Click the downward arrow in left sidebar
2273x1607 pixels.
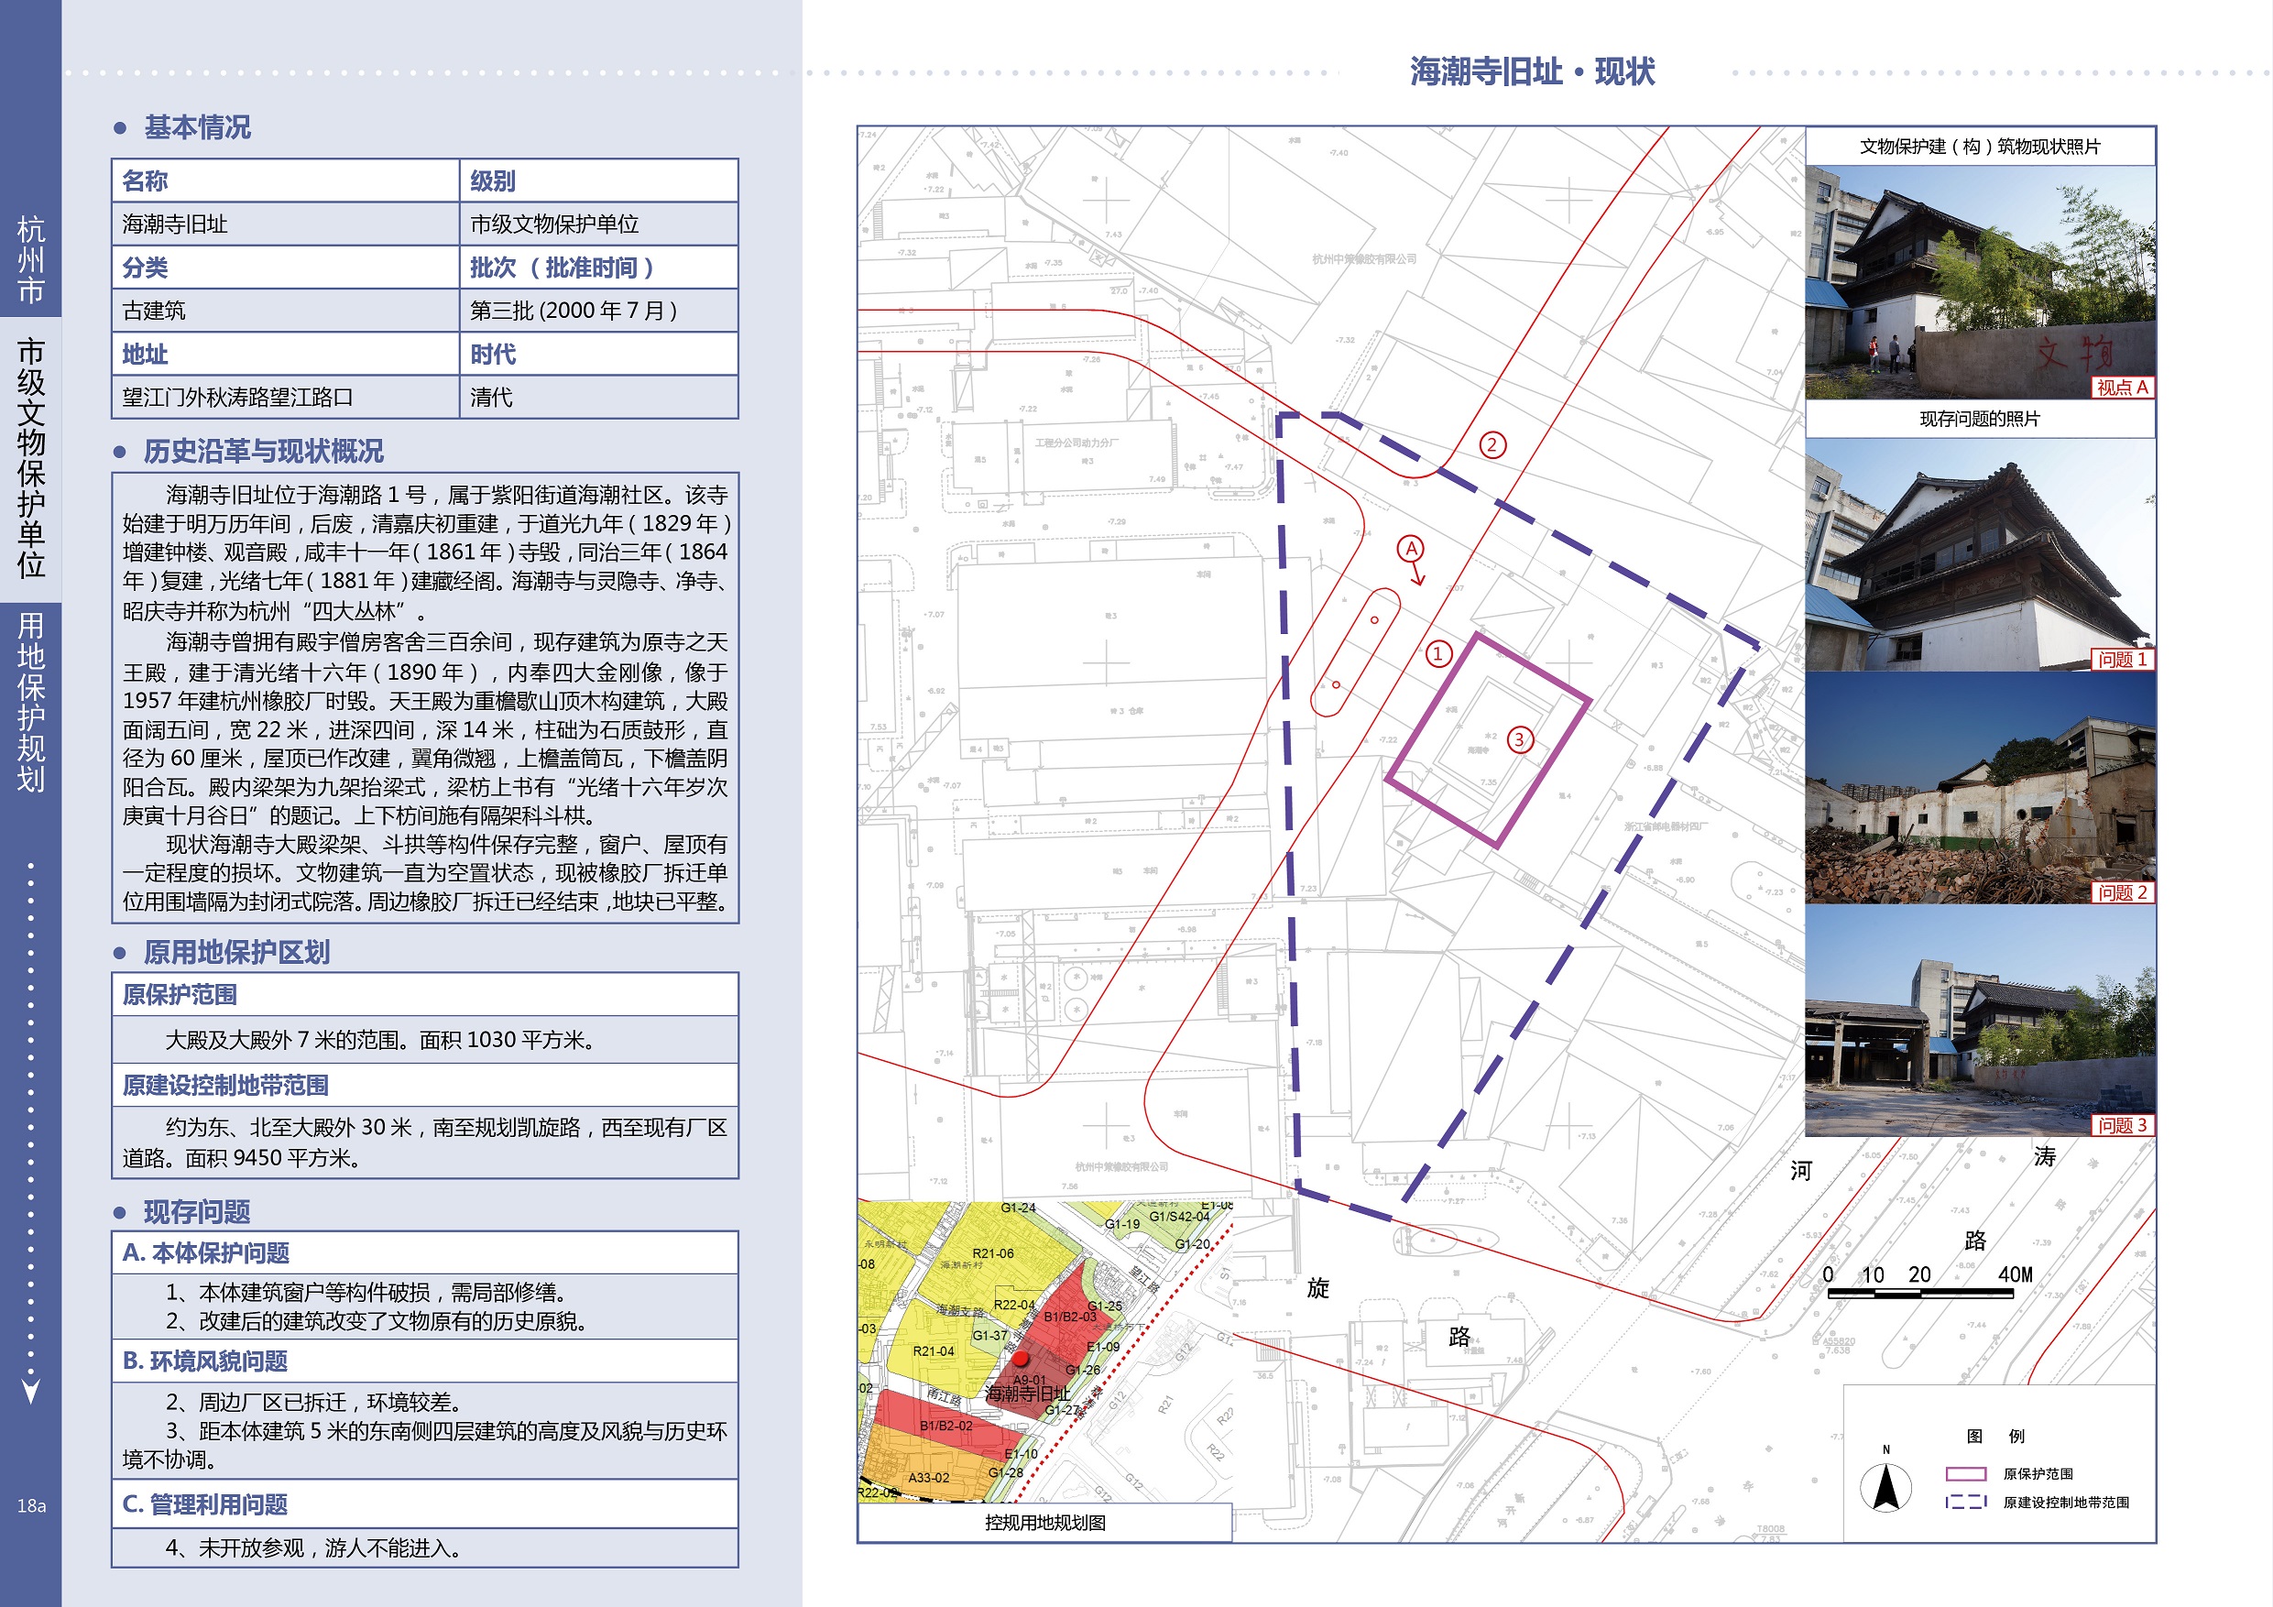(30, 1391)
